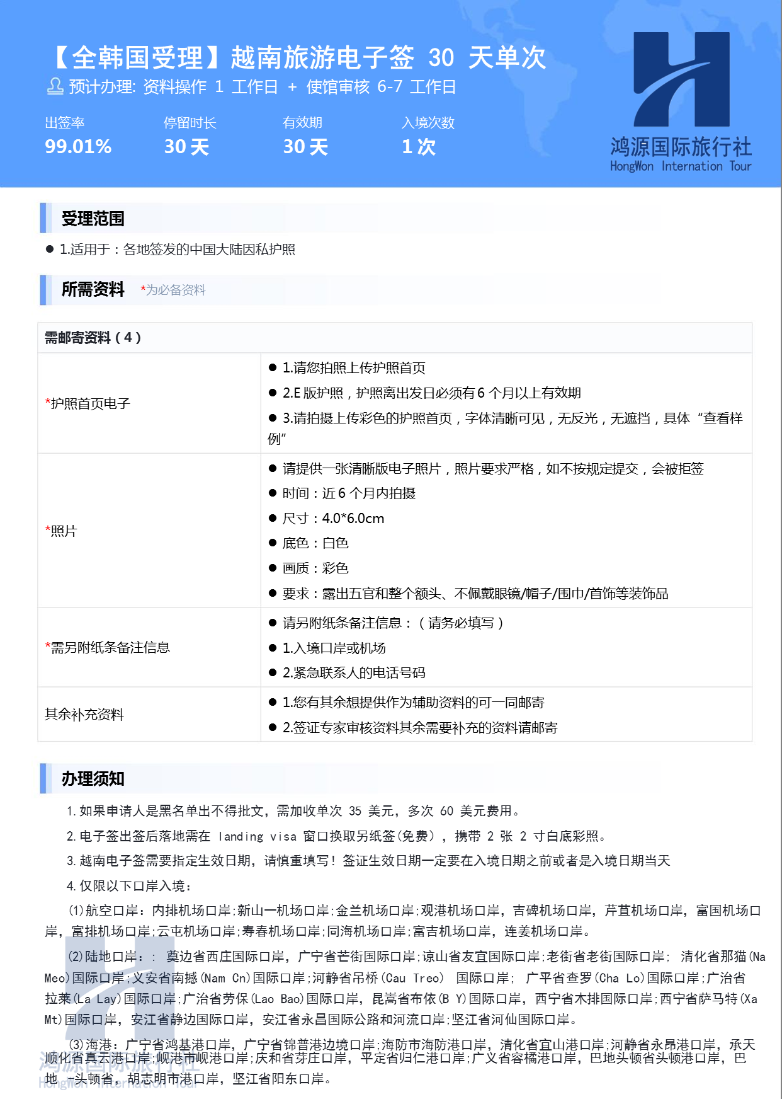Click the bullet 尺寸：4.0*6.0cm

326,519
